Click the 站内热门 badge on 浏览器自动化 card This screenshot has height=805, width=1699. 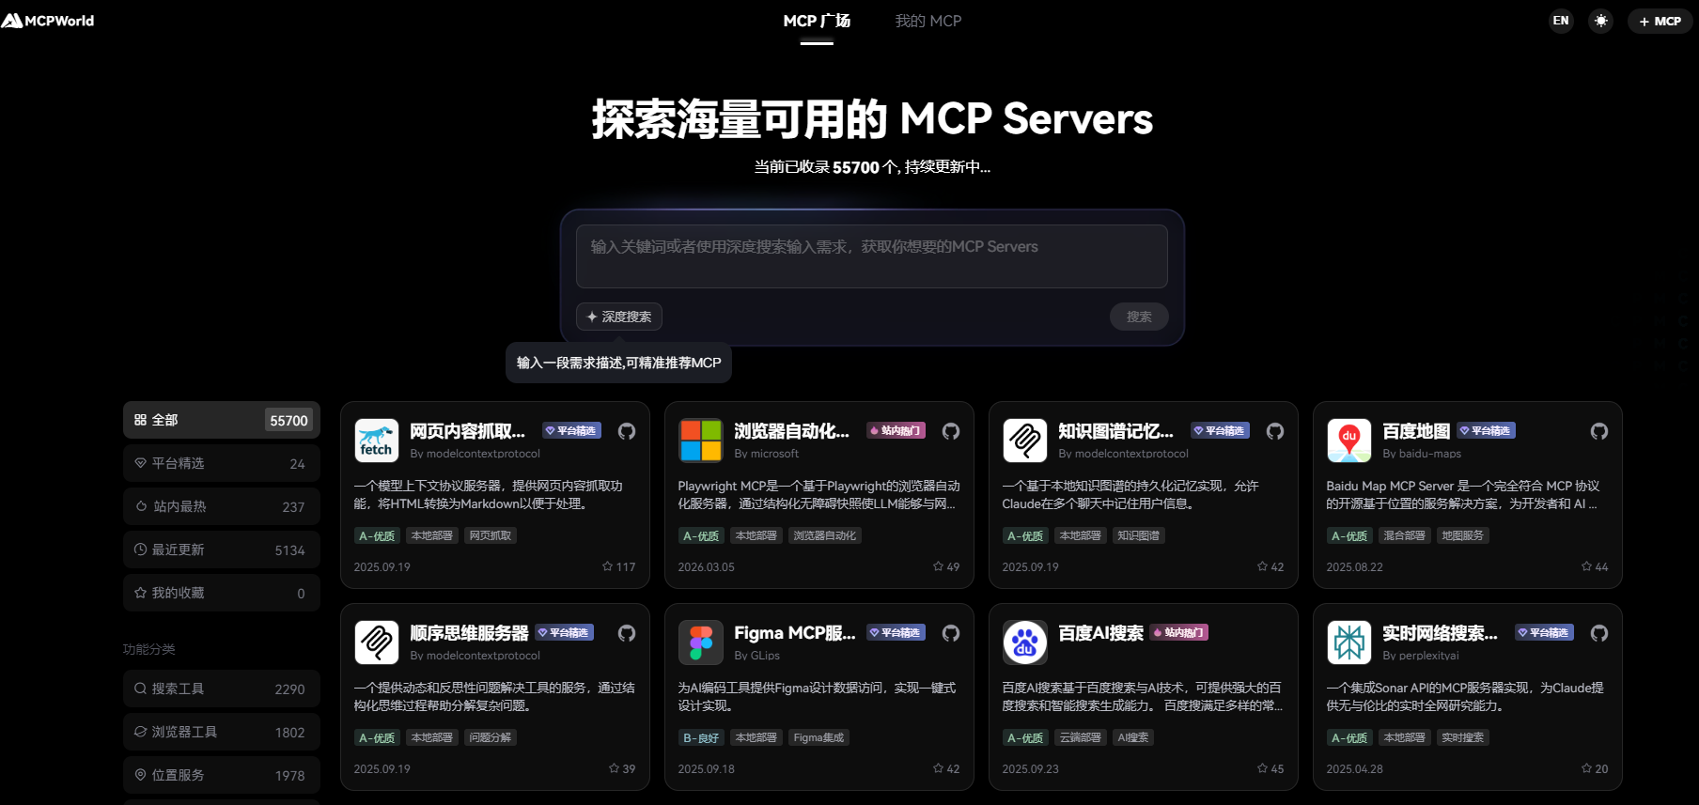[x=896, y=431]
